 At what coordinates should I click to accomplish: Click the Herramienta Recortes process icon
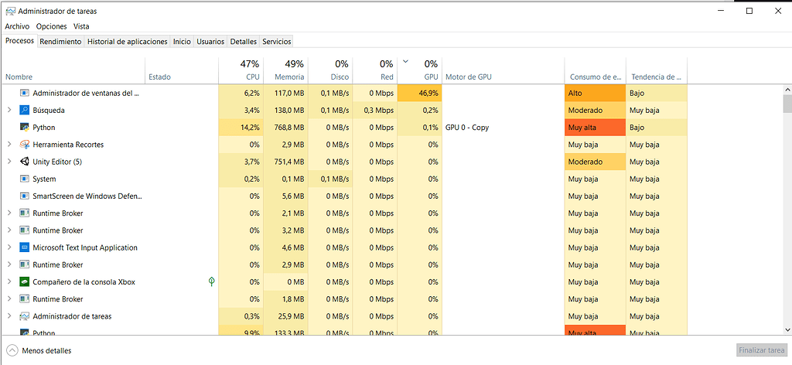25,145
